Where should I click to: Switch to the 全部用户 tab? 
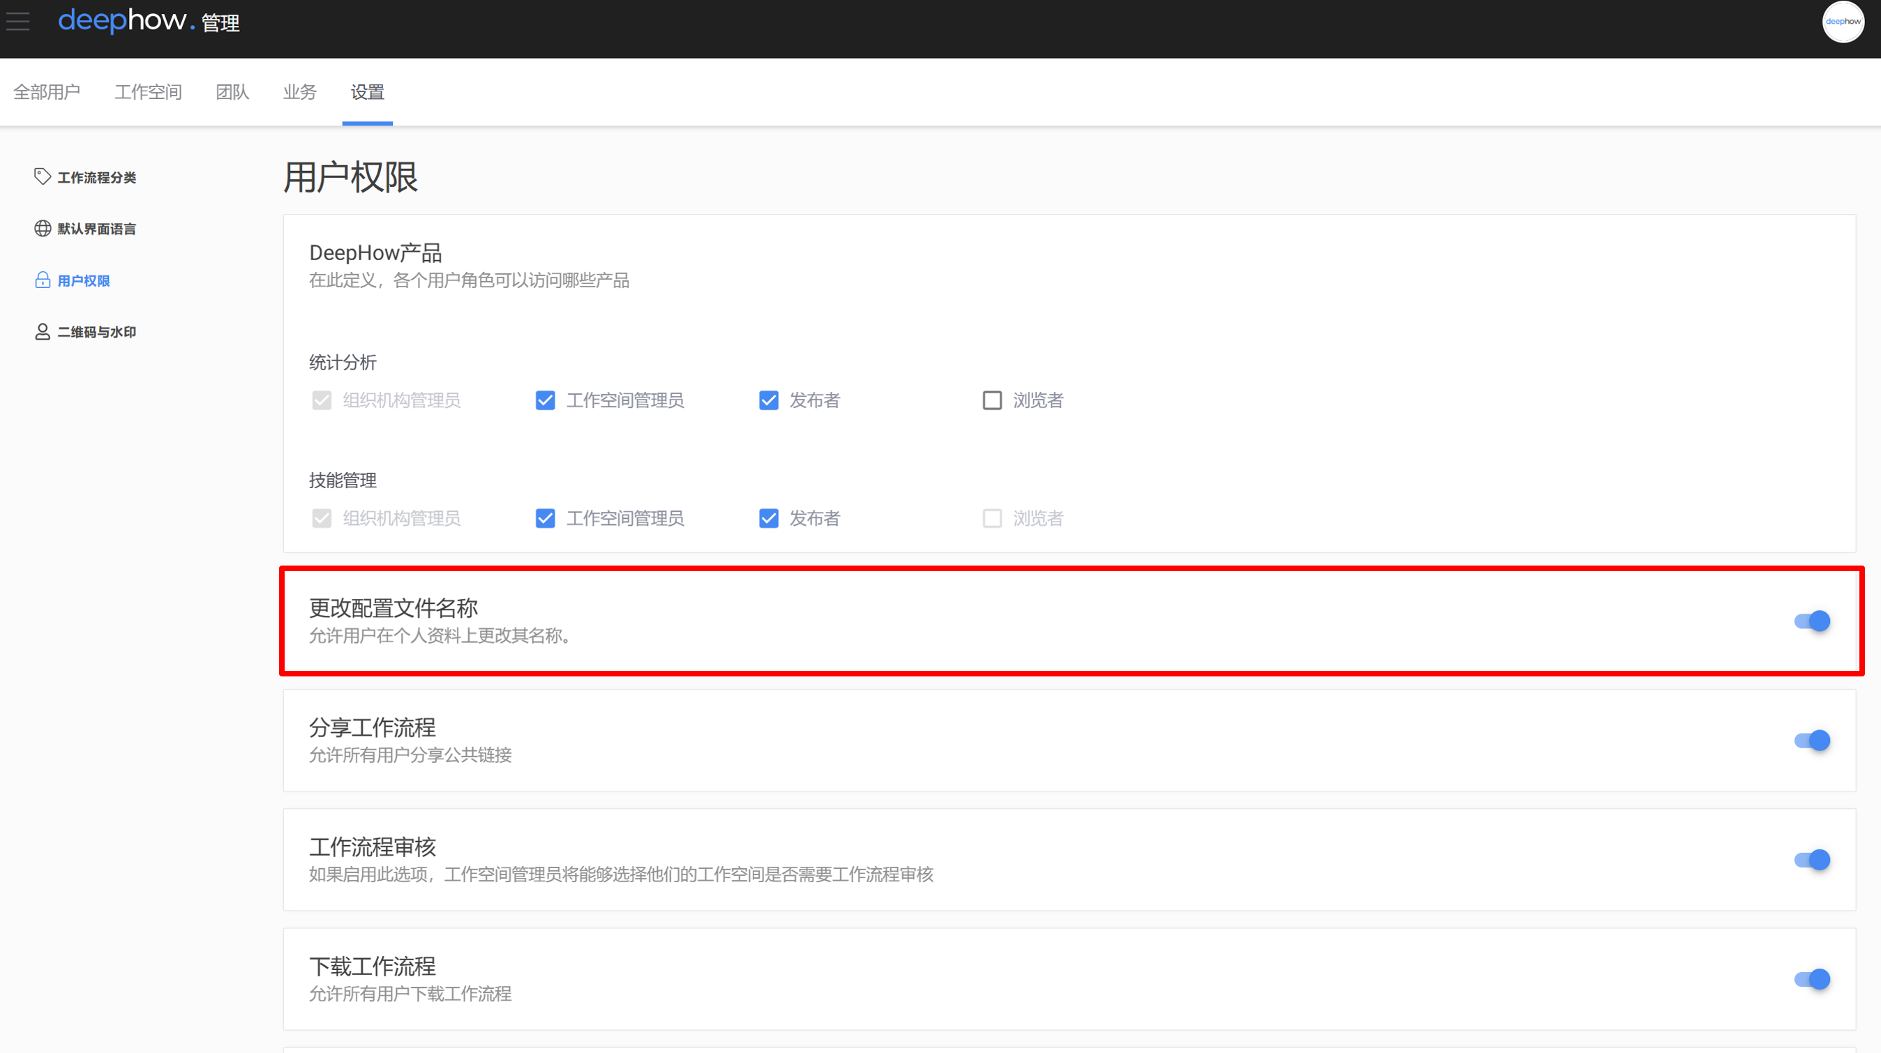coord(47,92)
